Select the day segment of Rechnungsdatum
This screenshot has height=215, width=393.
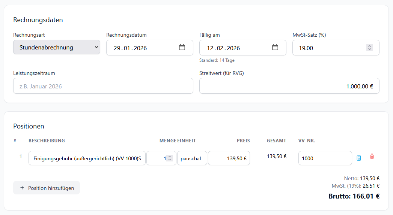117,48
